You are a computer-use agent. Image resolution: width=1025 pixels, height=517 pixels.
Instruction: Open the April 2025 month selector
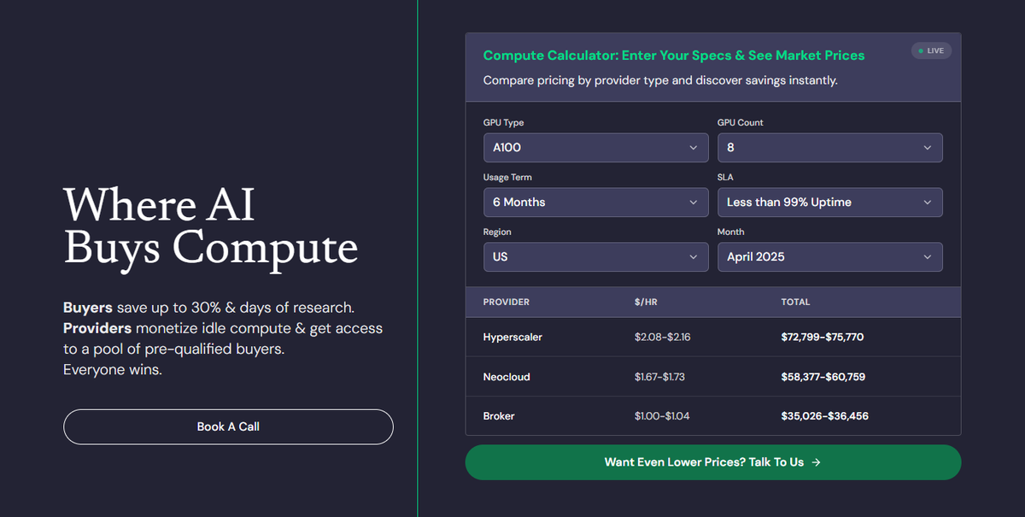[829, 257]
